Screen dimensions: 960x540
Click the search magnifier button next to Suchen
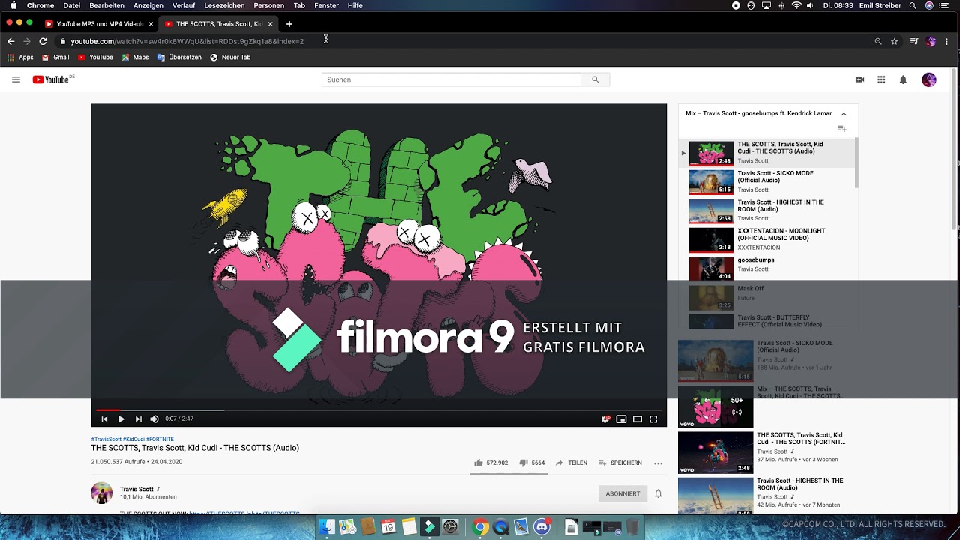point(595,79)
